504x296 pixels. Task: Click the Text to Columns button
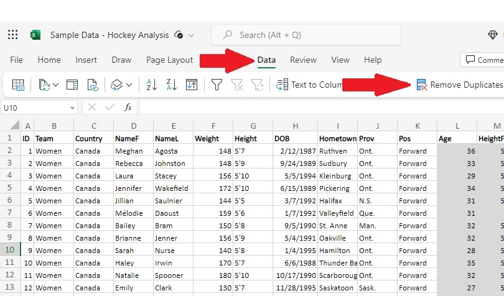pos(309,85)
